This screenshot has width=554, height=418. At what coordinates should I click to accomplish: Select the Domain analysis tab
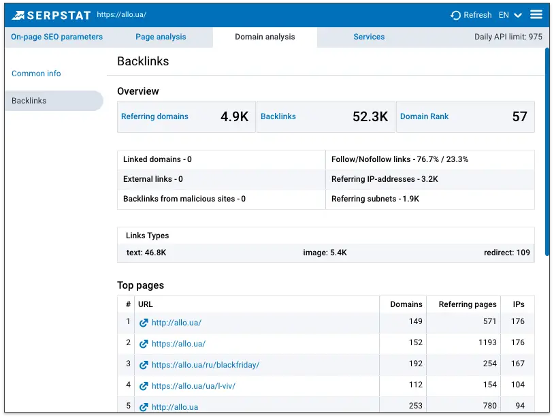264,37
